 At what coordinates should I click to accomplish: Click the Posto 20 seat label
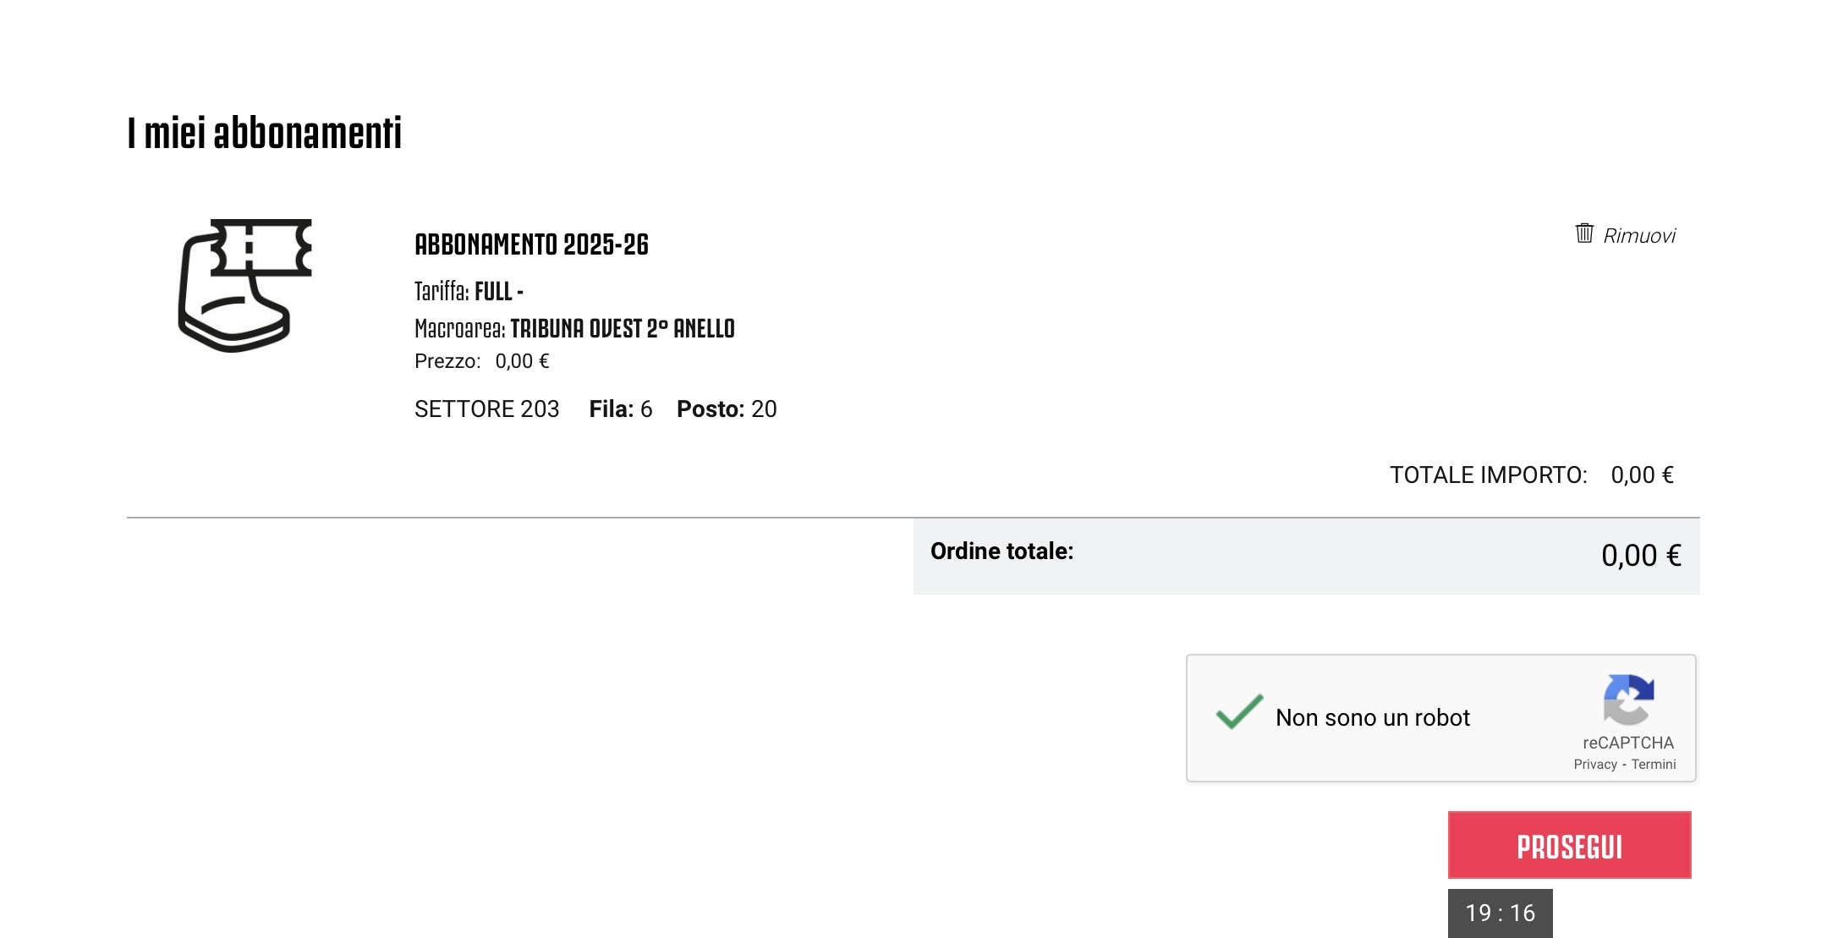pyautogui.click(x=727, y=409)
